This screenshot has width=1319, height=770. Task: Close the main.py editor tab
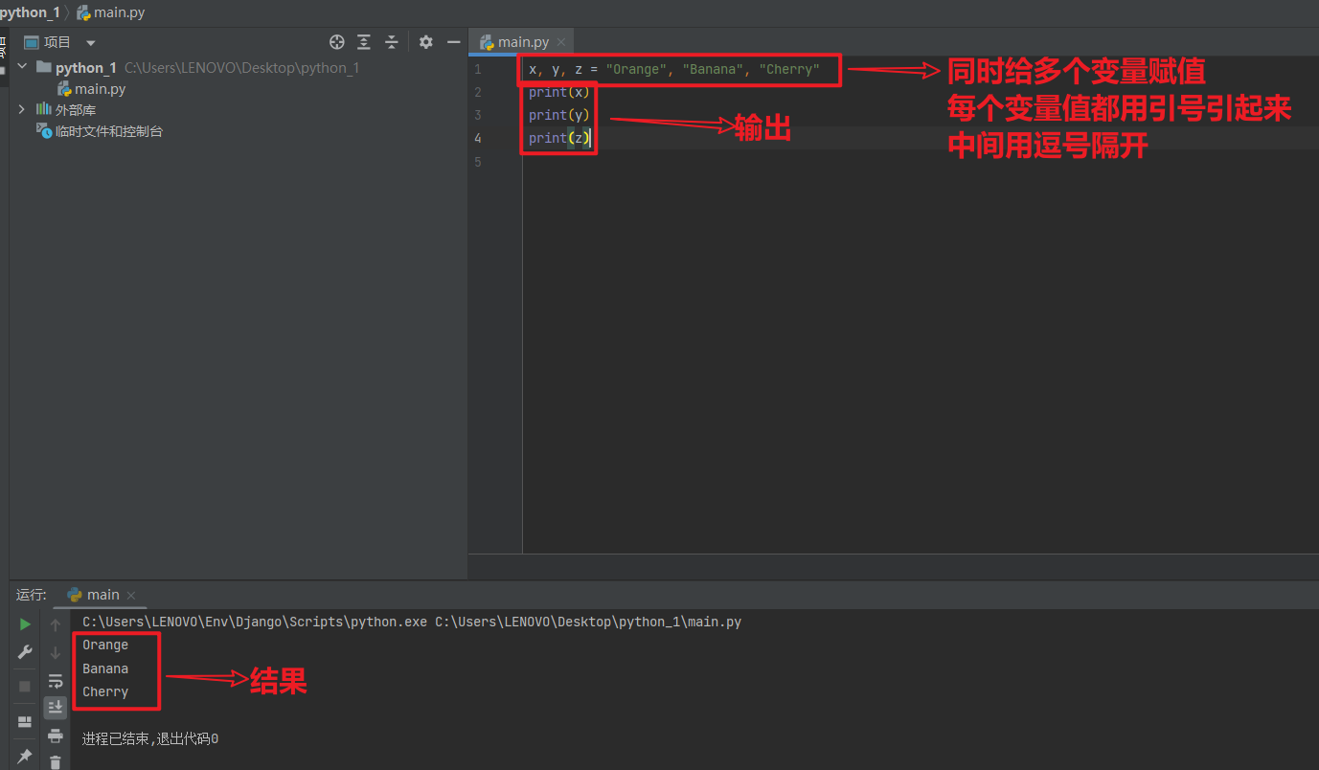(561, 42)
